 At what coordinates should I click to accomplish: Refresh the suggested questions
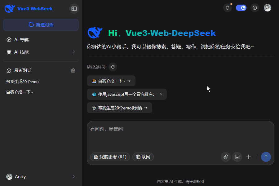coord(113,67)
